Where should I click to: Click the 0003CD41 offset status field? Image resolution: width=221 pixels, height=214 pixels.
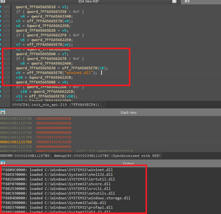click(21, 104)
